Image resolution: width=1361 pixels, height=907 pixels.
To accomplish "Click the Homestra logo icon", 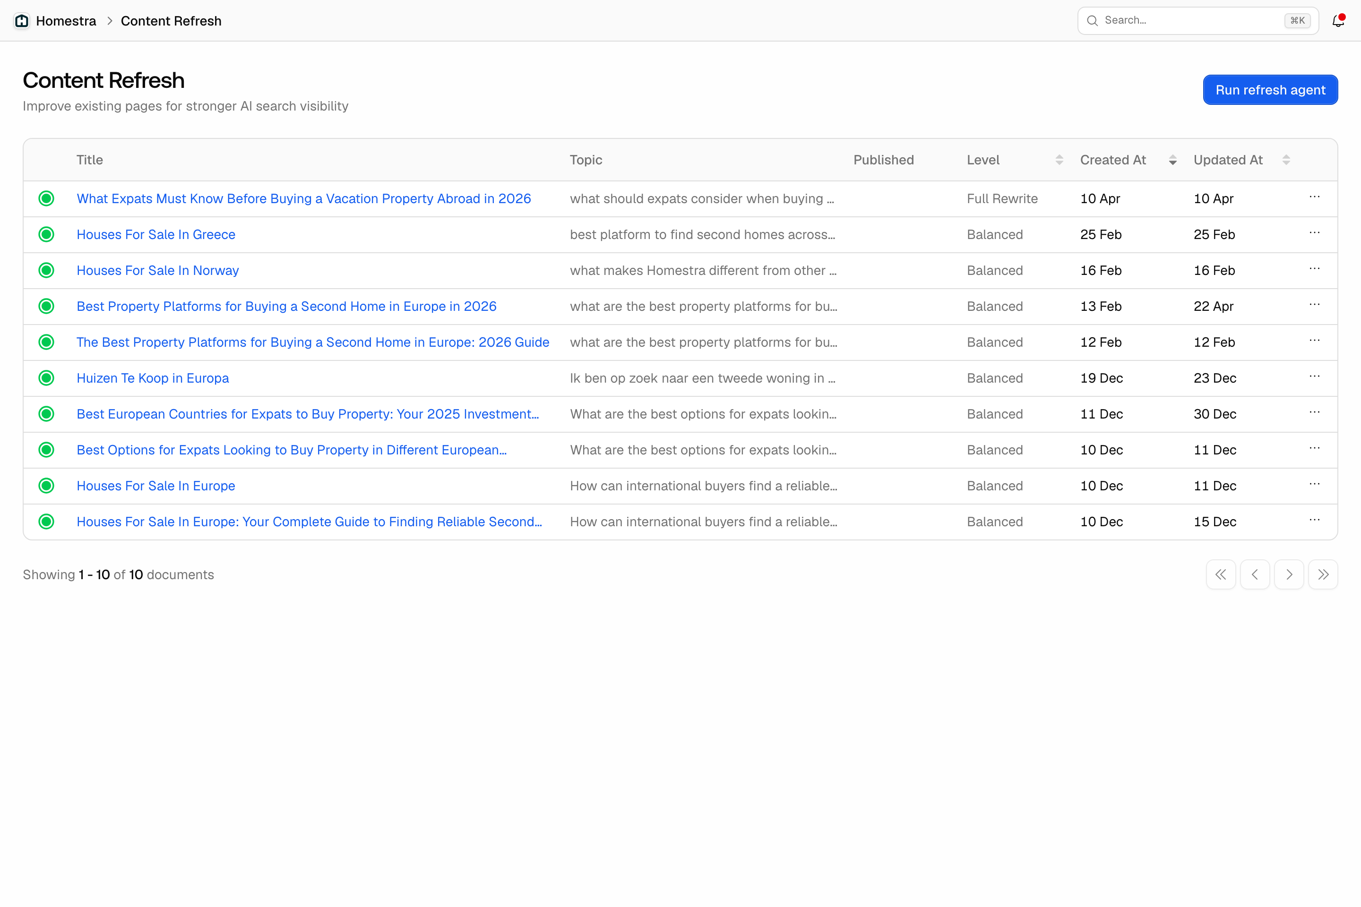I will pos(21,21).
